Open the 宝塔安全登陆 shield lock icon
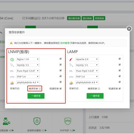 click(x=37, y=121)
